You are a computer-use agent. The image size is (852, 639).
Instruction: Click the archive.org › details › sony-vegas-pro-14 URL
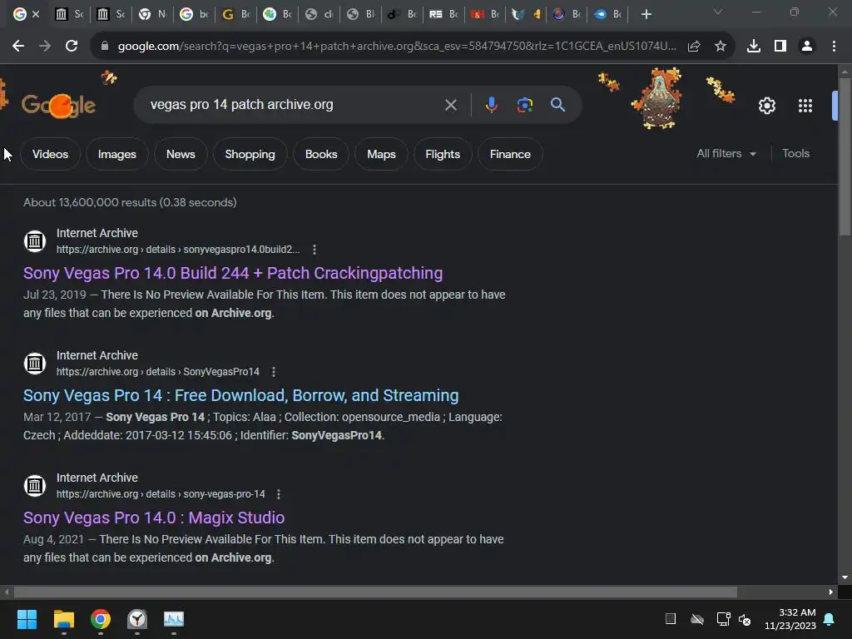click(x=161, y=494)
